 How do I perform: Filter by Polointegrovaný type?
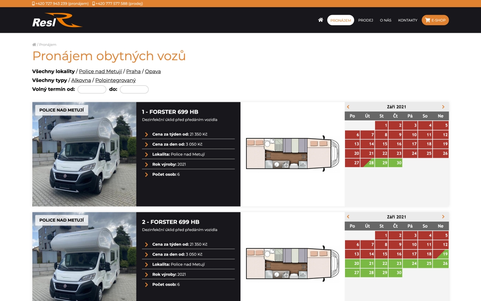click(x=115, y=81)
